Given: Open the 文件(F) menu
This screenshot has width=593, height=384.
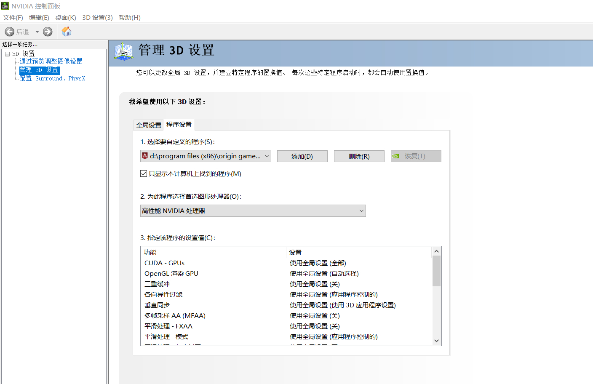Looking at the screenshot, I should tap(13, 18).
